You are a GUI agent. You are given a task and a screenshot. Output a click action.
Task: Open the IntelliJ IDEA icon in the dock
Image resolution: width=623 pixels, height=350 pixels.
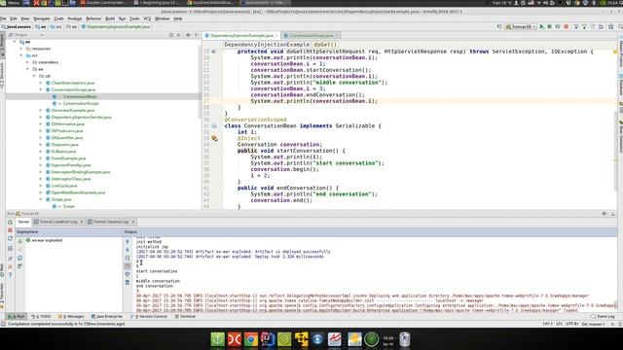coord(268,339)
